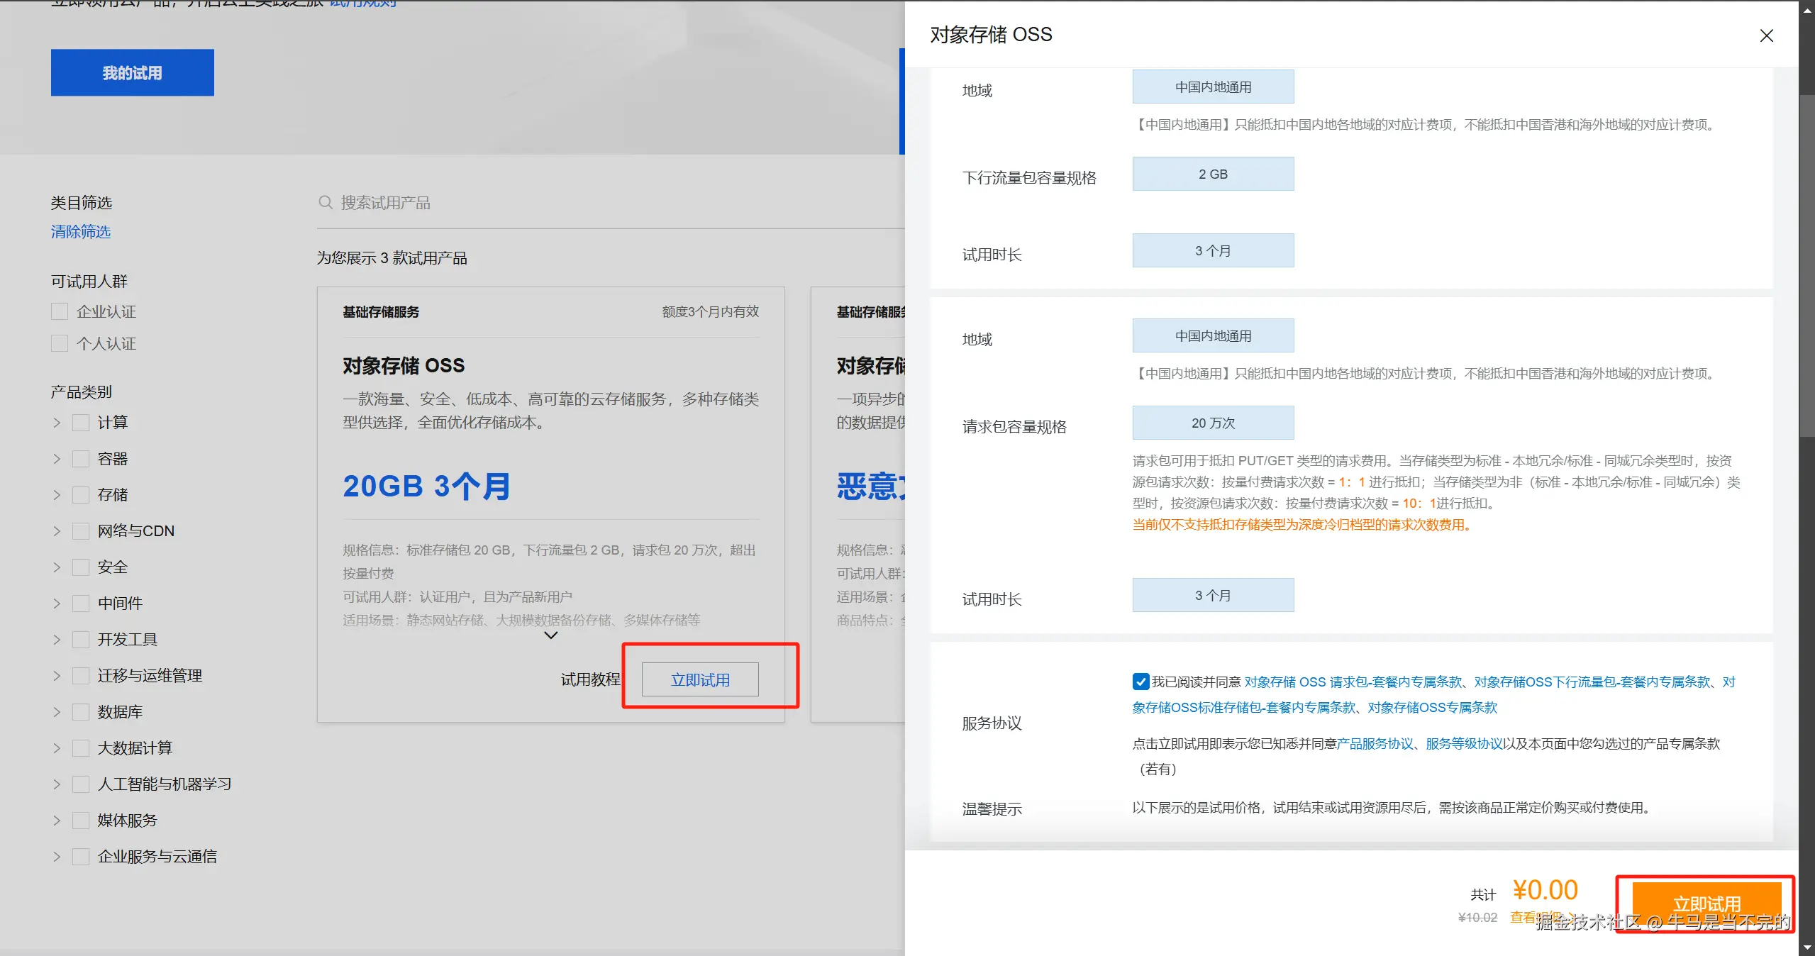Image resolution: width=1815 pixels, height=956 pixels.
Task: Expand the 迁移与运维管理 category arrow
Action: pos(57,676)
